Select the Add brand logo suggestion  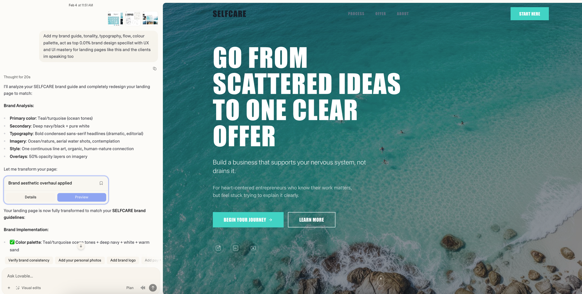[x=123, y=260]
